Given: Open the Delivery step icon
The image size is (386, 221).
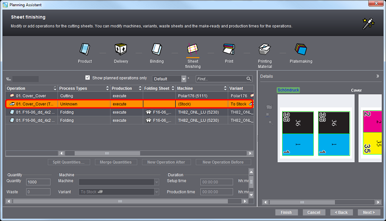Looking at the screenshot, I should [121, 50].
